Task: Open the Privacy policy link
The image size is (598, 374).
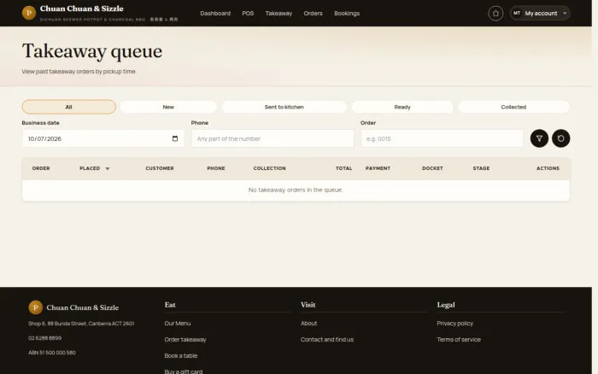Action: [x=454, y=324]
